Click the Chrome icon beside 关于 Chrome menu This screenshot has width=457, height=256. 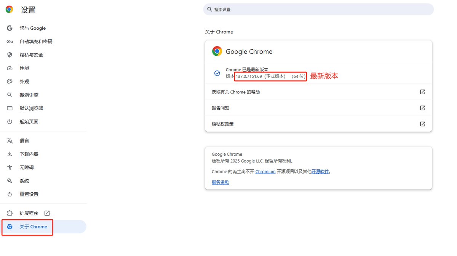click(x=10, y=227)
